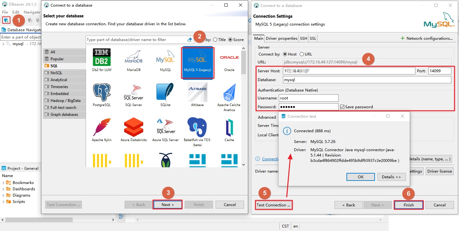The image size is (459, 231).
Task: Switch to the Driver properties tab
Action: pyautogui.click(x=281, y=38)
